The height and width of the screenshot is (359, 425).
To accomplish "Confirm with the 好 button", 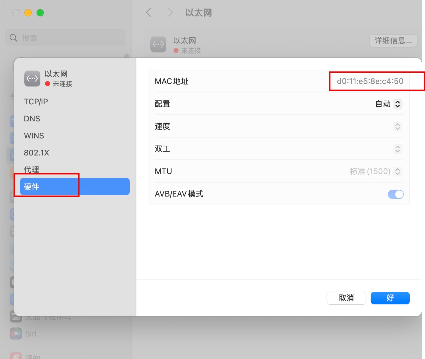I will [x=390, y=298].
